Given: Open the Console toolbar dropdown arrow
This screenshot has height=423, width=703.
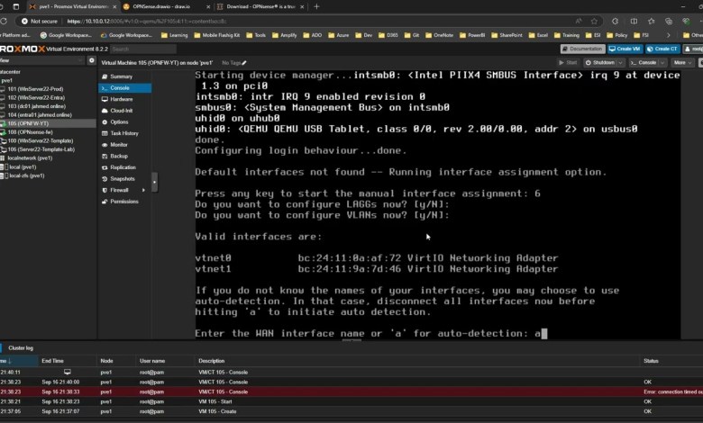Looking at the screenshot, I should (x=662, y=63).
